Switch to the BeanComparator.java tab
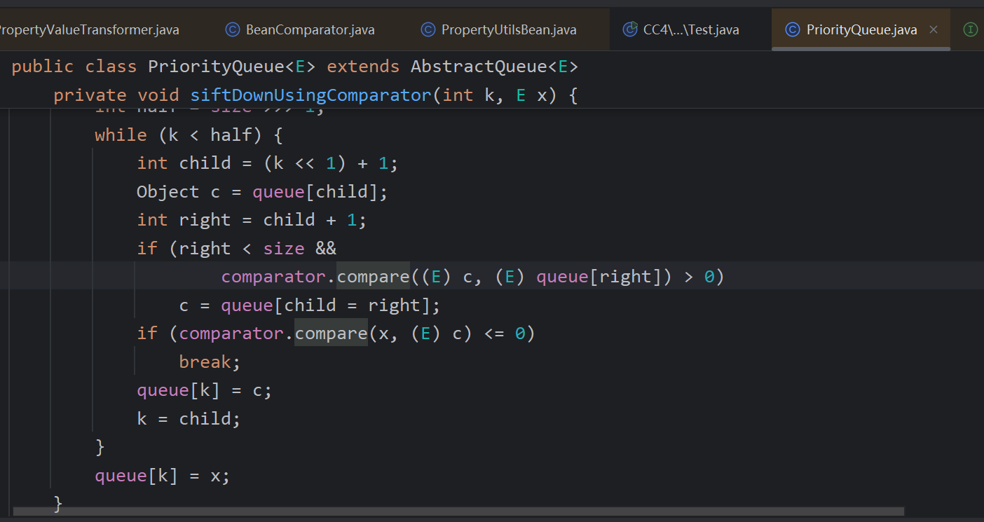 click(x=300, y=29)
